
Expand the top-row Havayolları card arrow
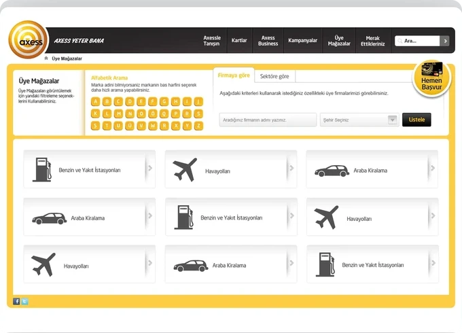pos(291,169)
